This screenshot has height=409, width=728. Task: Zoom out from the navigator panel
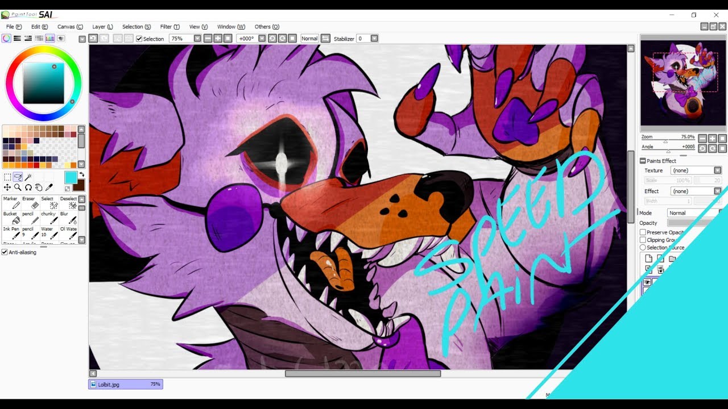click(x=702, y=139)
